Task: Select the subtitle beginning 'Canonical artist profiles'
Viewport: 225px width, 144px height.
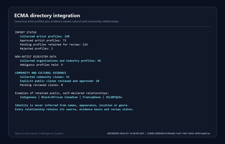Action: (x=66, y=21)
